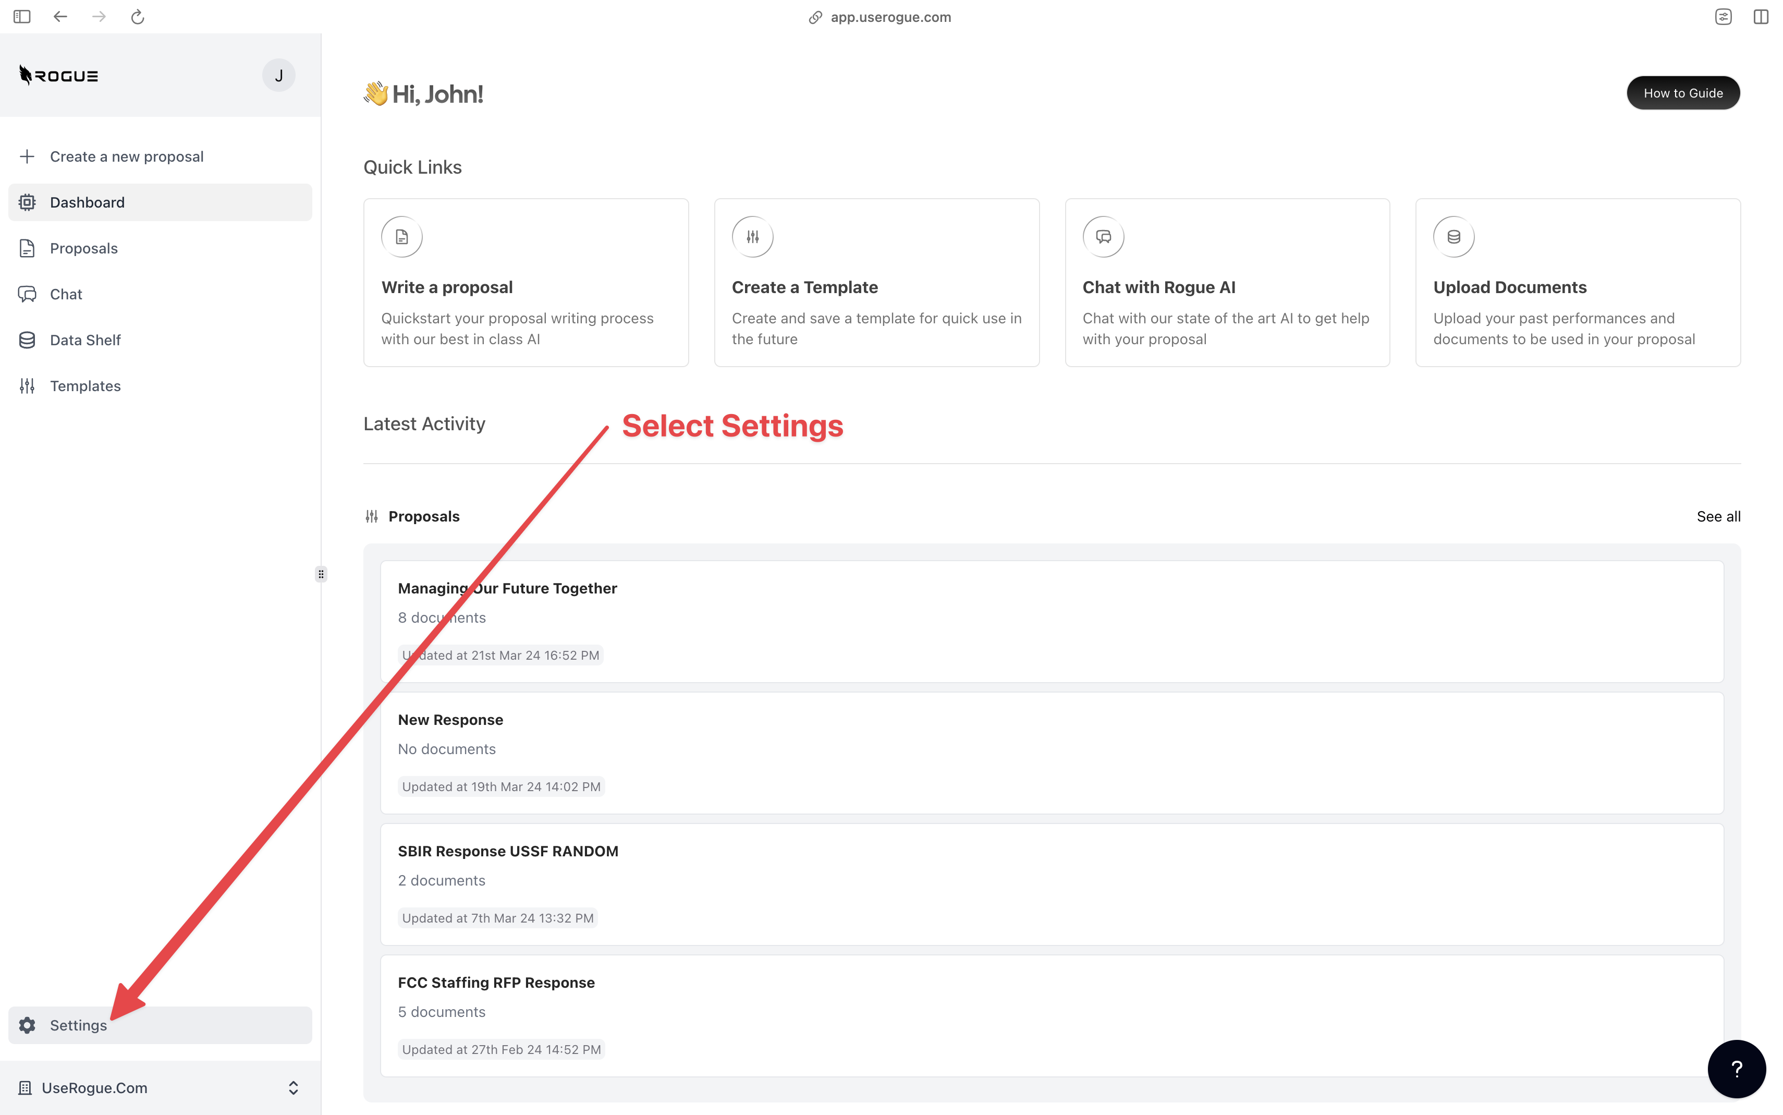1783x1115 pixels.
Task: Open the J user avatar menu
Action: point(278,75)
